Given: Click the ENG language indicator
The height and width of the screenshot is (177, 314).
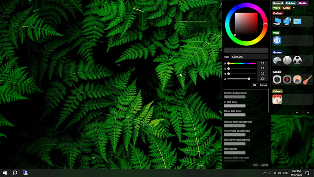Looking at the screenshot, I should click(286, 173).
